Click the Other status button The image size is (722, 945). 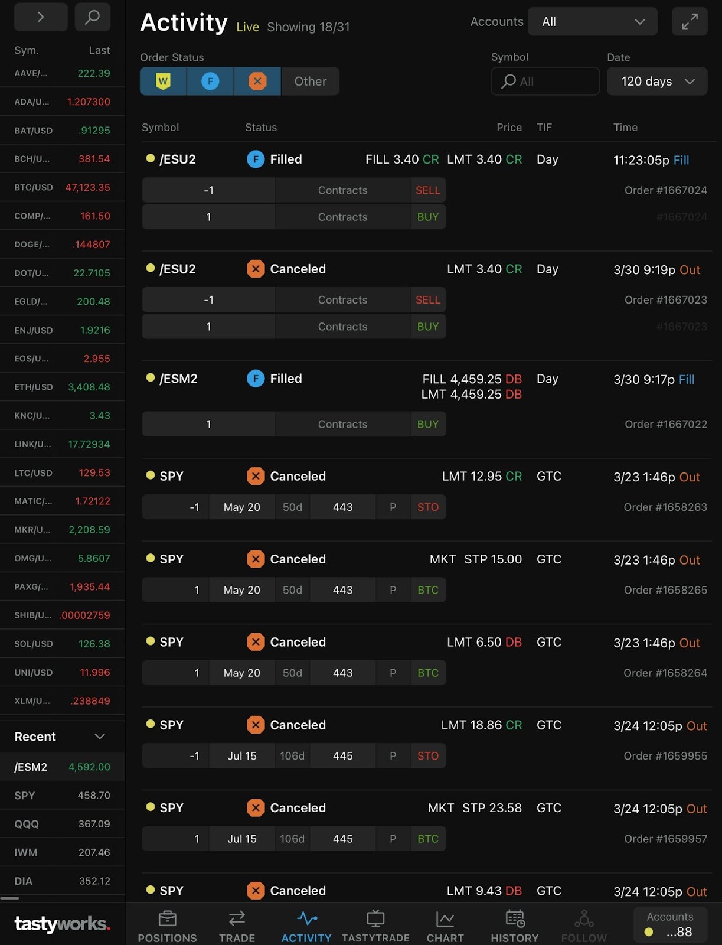click(x=310, y=82)
